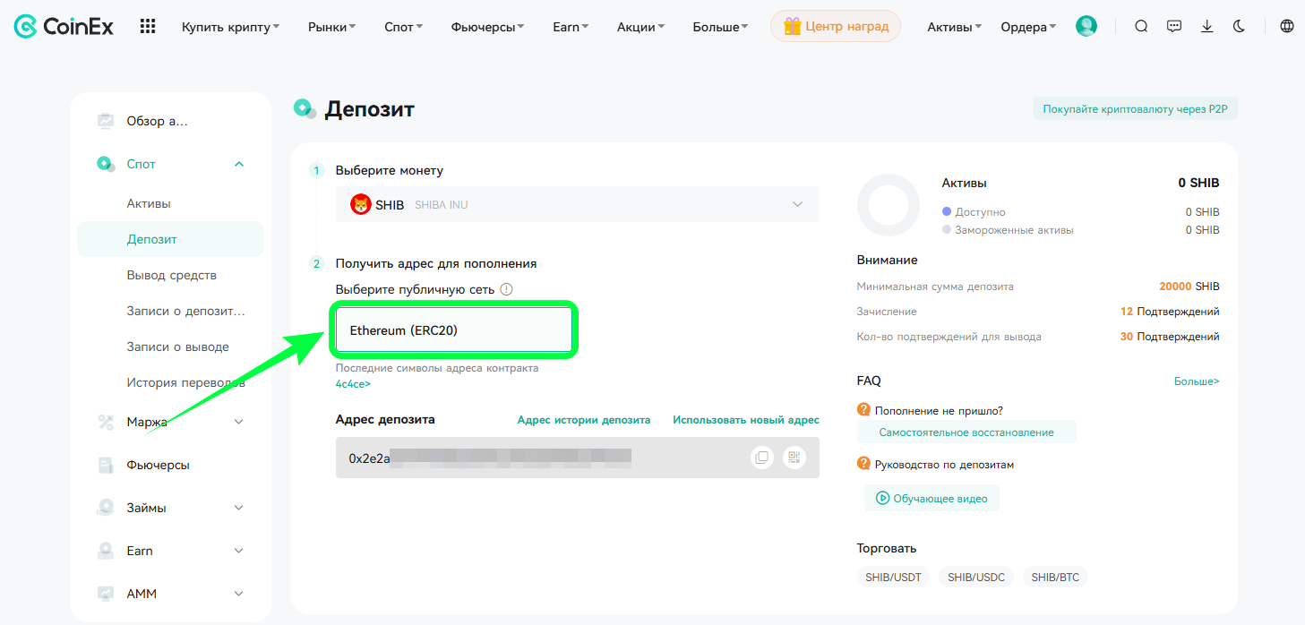Click the public network info icon
This screenshot has height=625, width=1305.
506,289
